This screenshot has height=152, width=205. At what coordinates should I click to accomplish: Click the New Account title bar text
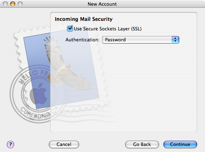tap(102, 4)
